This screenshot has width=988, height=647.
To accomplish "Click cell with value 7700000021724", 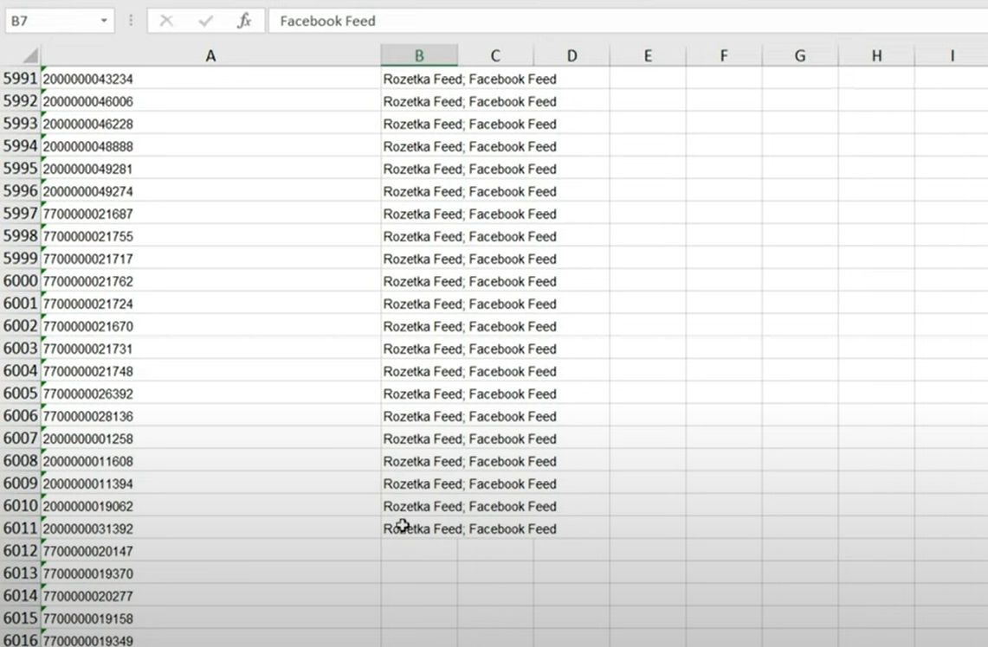I will (211, 304).
